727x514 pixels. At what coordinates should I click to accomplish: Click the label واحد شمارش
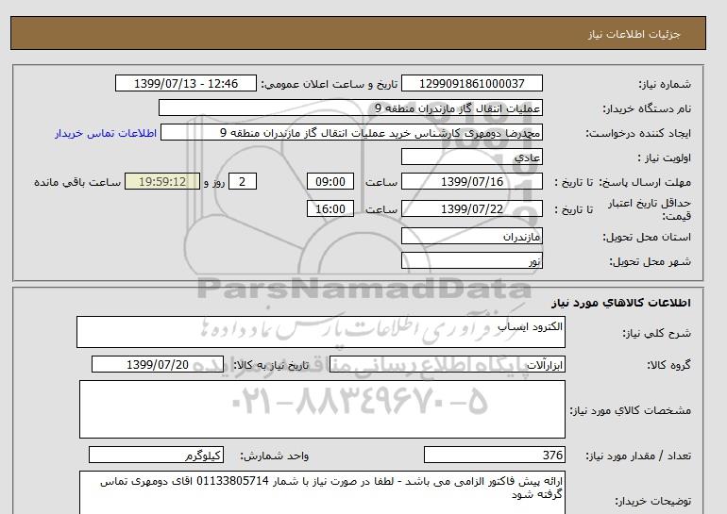coord(274,456)
